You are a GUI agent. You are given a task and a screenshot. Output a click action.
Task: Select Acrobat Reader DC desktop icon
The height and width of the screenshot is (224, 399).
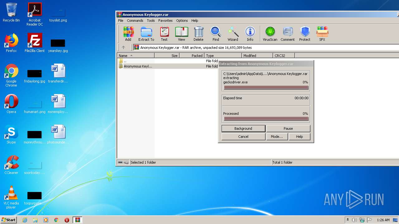(x=35, y=14)
